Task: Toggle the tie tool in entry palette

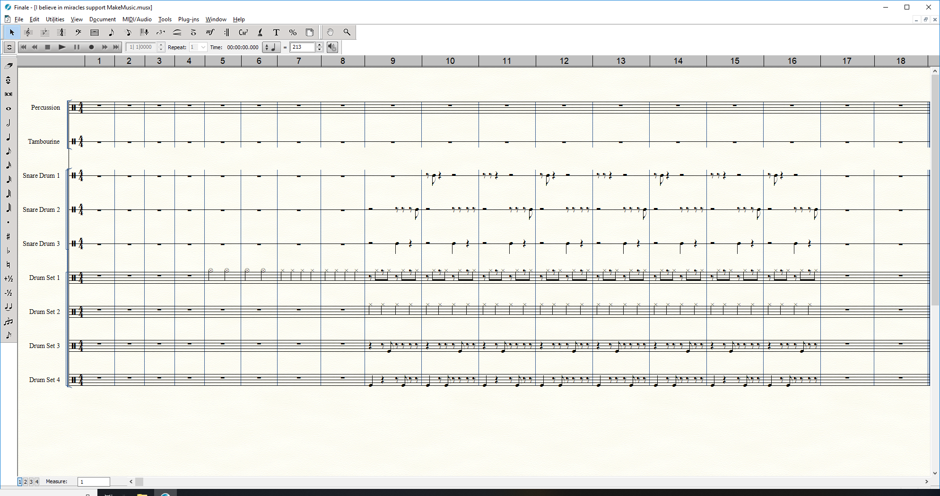Action: click(x=9, y=307)
